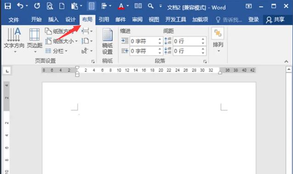Click the vertical scrollbar up arrow
The width and height of the screenshot is (293, 174).
[x=289, y=70]
